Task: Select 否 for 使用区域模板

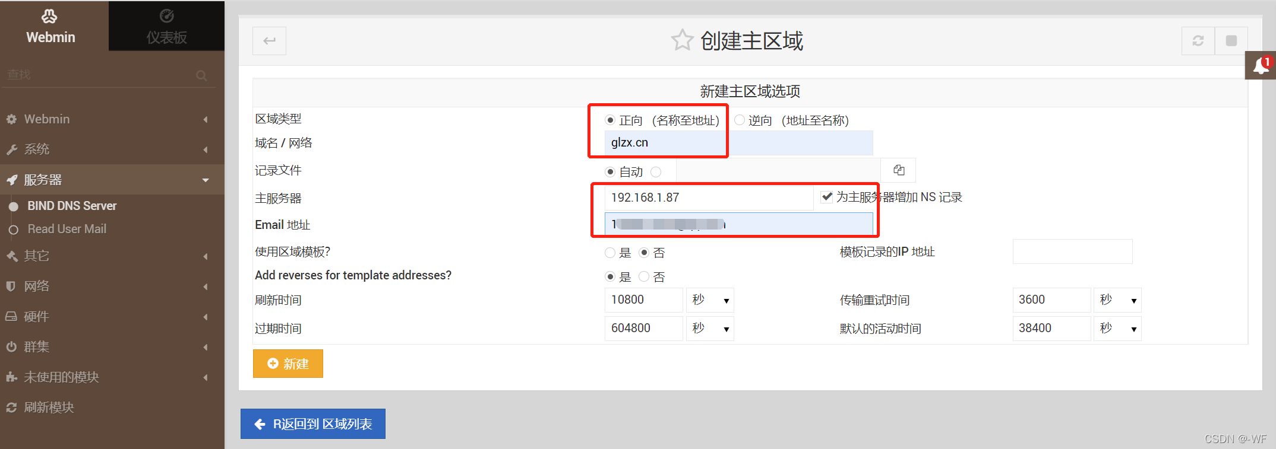Action: (x=644, y=253)
